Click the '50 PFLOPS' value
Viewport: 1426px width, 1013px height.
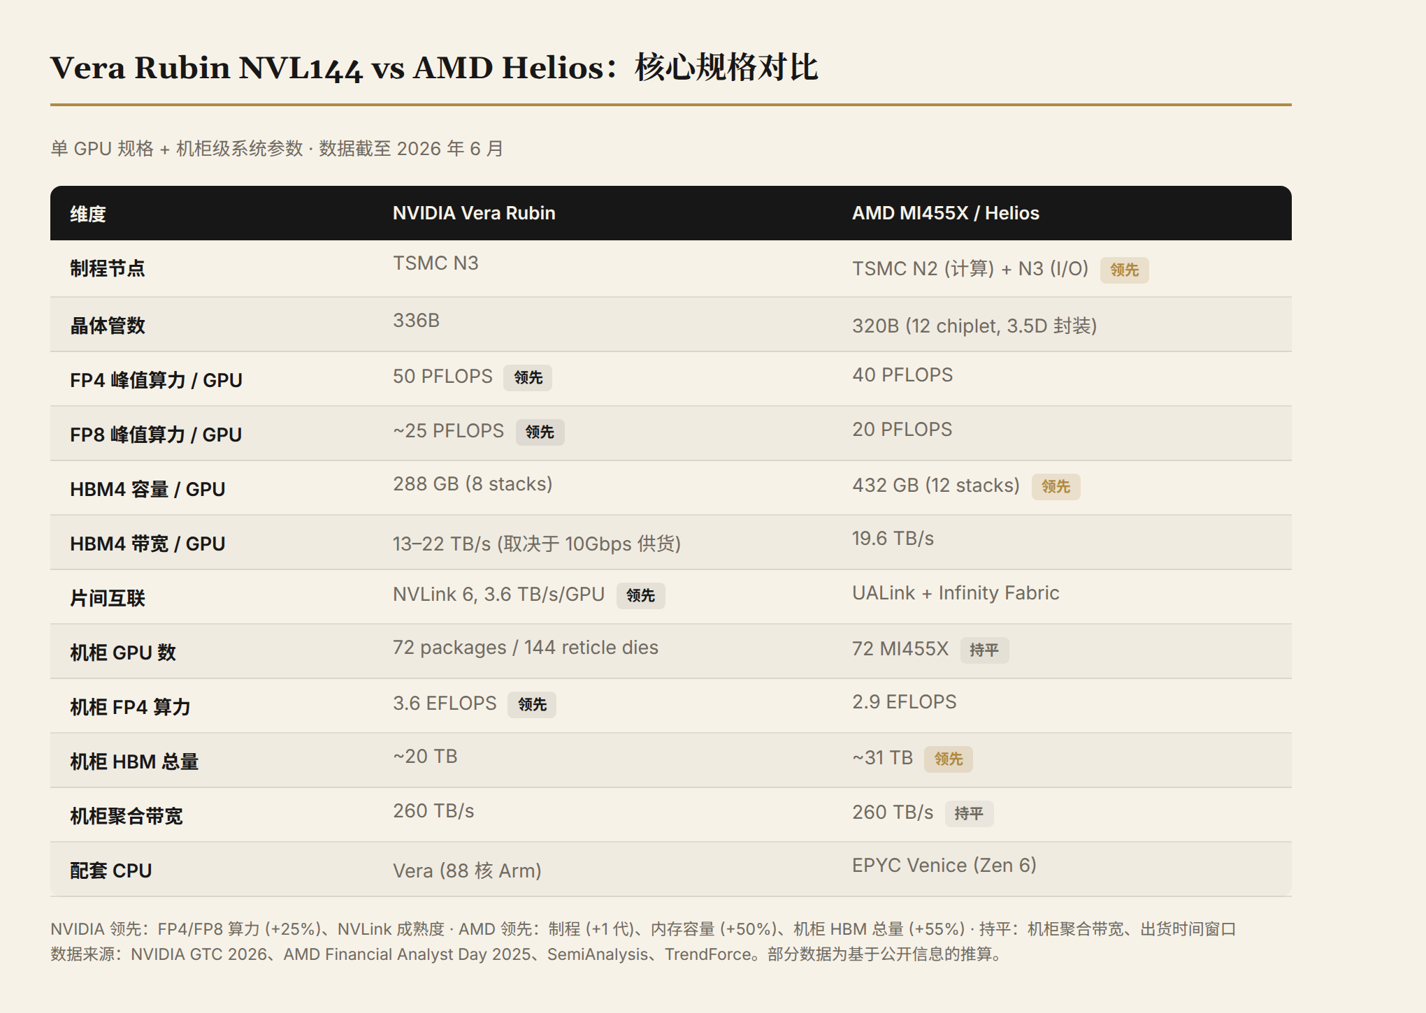pos(442,377)
